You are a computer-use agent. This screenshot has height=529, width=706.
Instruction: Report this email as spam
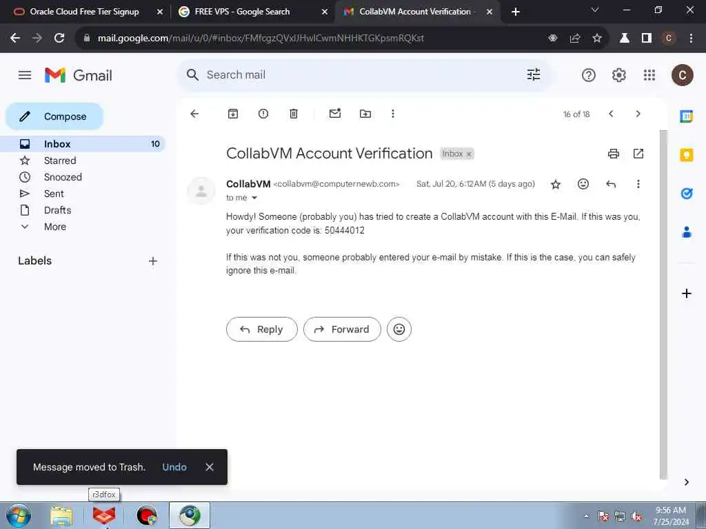point(263,114)
